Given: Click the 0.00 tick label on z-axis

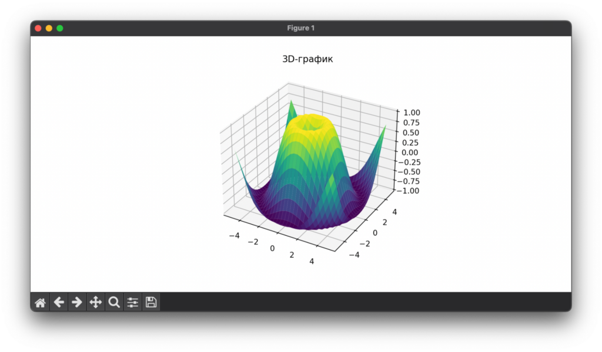Looking at the screenshot, I should 411,152.
